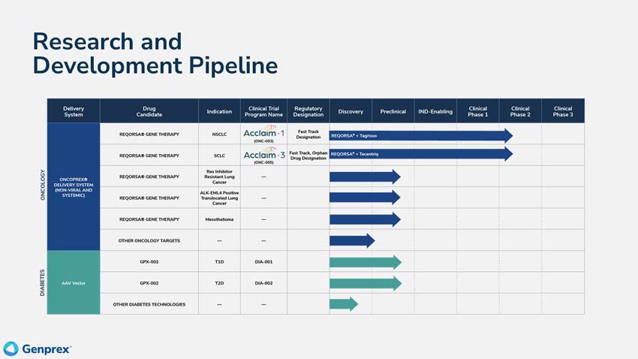
Task: Click the Fast Track, Orphan Drug Designation cell
Action: (308, 155)
